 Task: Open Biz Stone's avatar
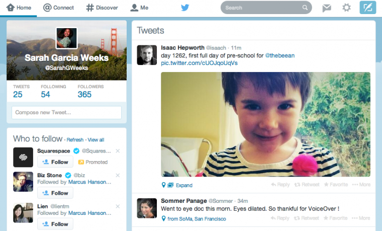[x=23, y=182]
